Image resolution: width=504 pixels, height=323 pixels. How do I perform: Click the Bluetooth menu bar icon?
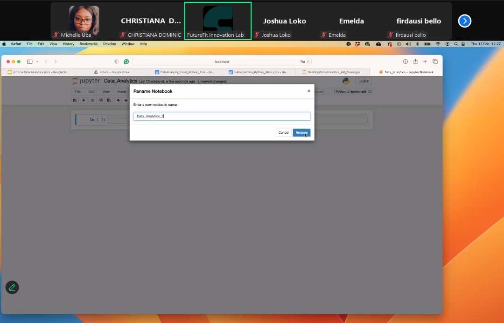point(418,44)
